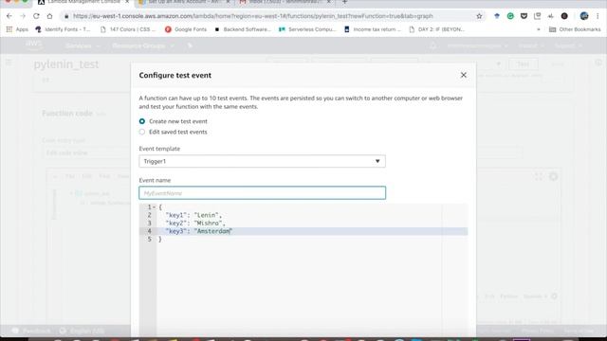Click the pin shortcut icon in AWS header

(x=190, y=45)
